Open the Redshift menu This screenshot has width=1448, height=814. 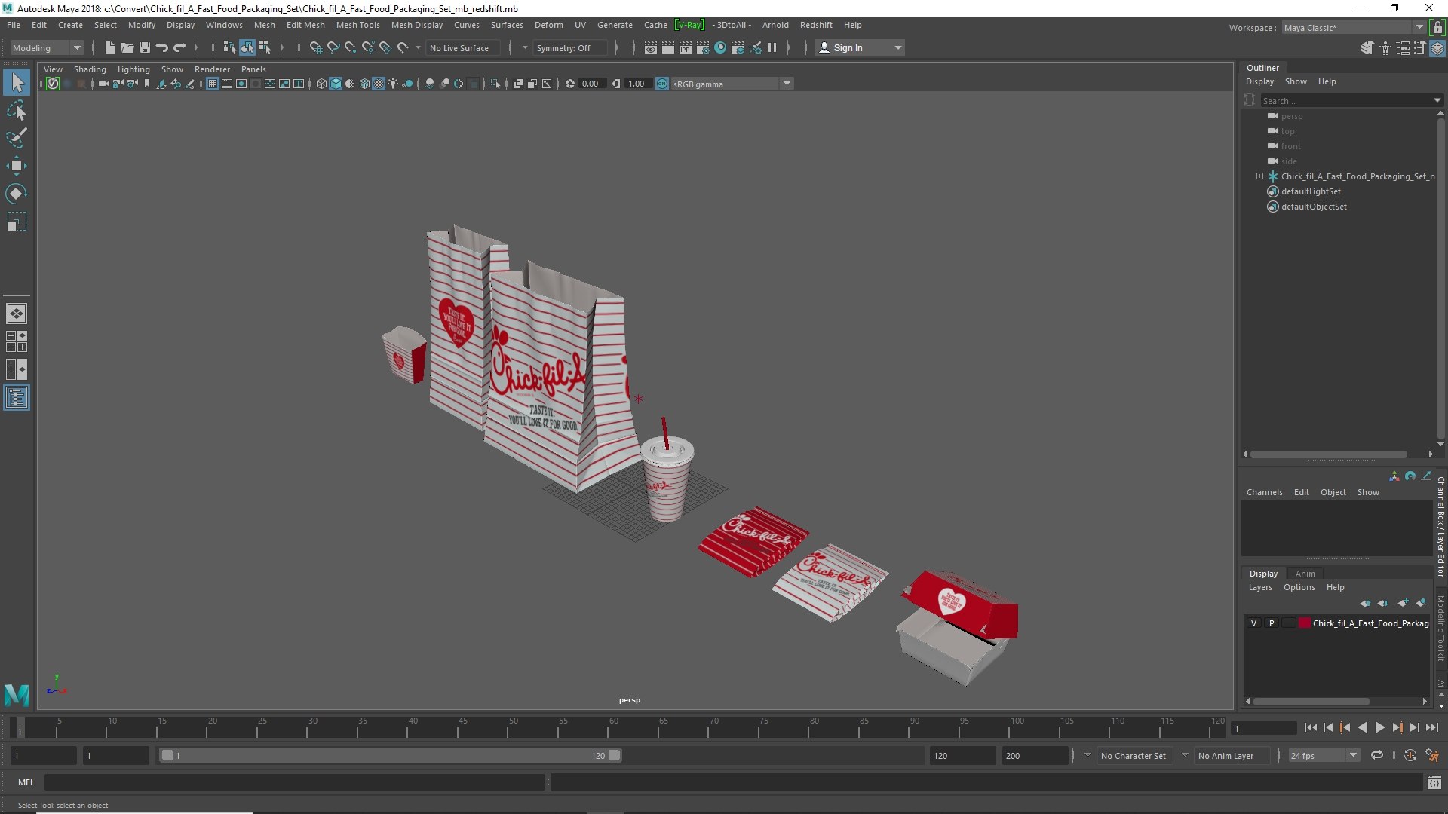816,25
